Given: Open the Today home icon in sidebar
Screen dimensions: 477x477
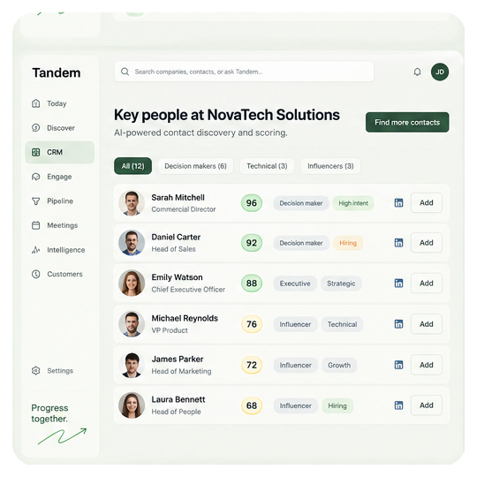Looking at the screenshot, I should pos(36,103).
